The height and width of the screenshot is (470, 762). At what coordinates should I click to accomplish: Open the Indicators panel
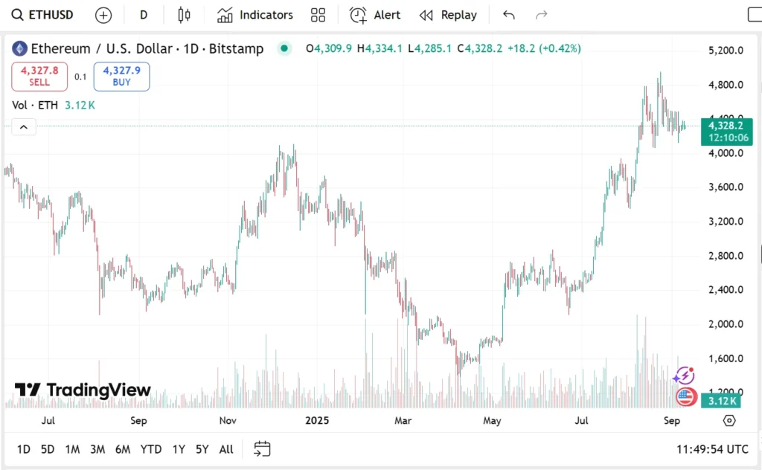254,15
